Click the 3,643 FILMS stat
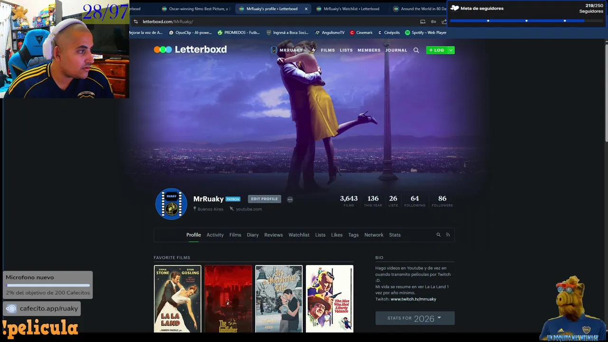 tap(349, 201)
